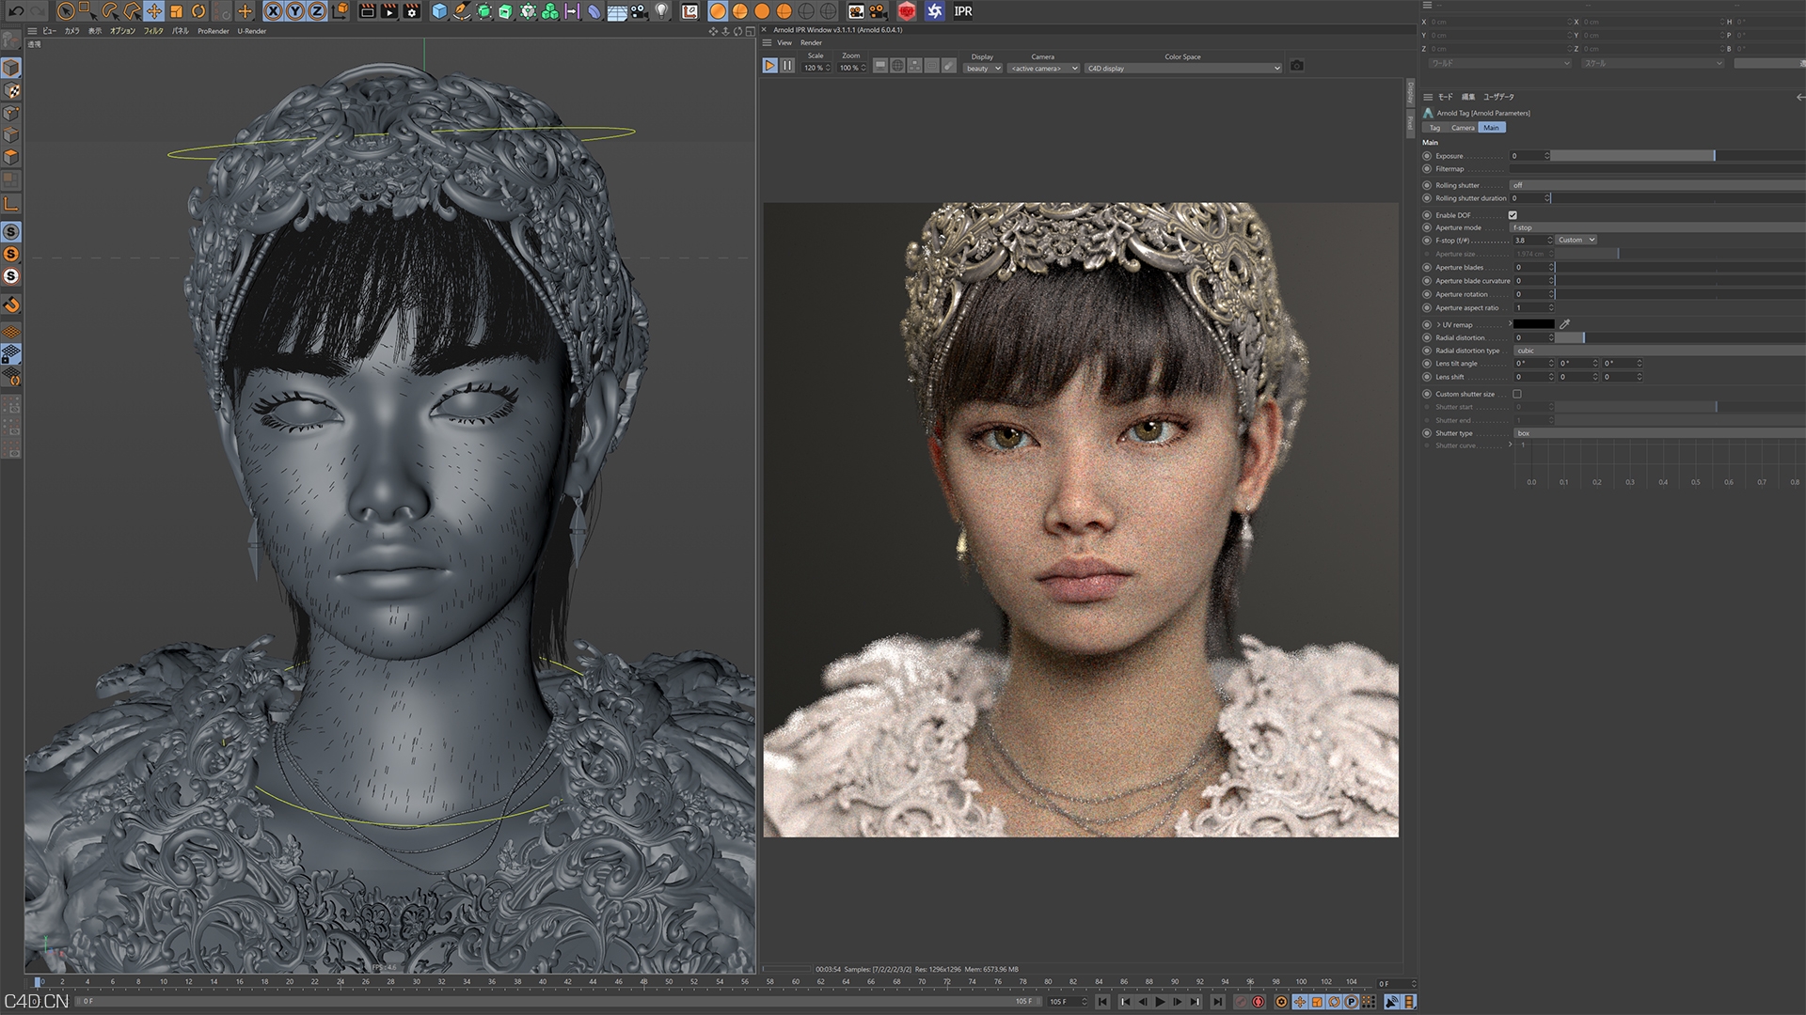
Task: Toggle the Z axis lock
Action: point(317,11)
